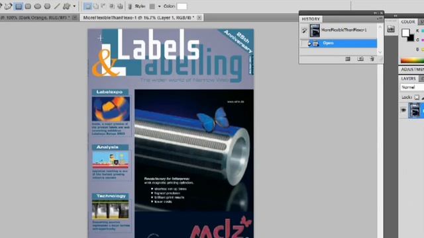Collapse the History panel to icons
The height and width of the screenshot is (238, 424).
coord(376,13)
